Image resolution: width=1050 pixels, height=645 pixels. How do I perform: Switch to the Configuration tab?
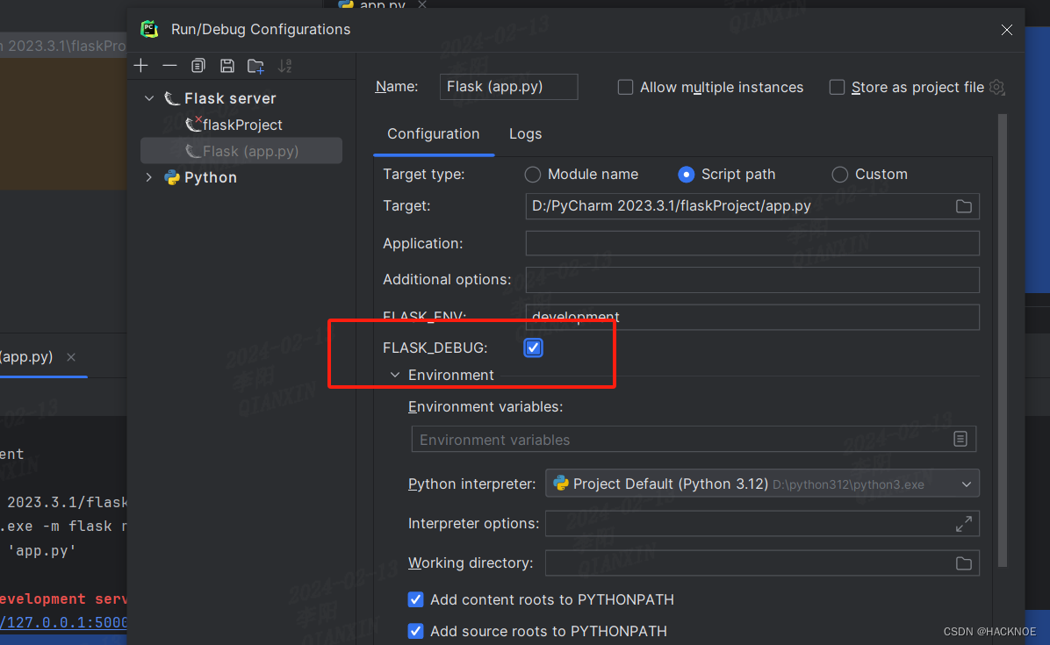click(x=434, y=133)
